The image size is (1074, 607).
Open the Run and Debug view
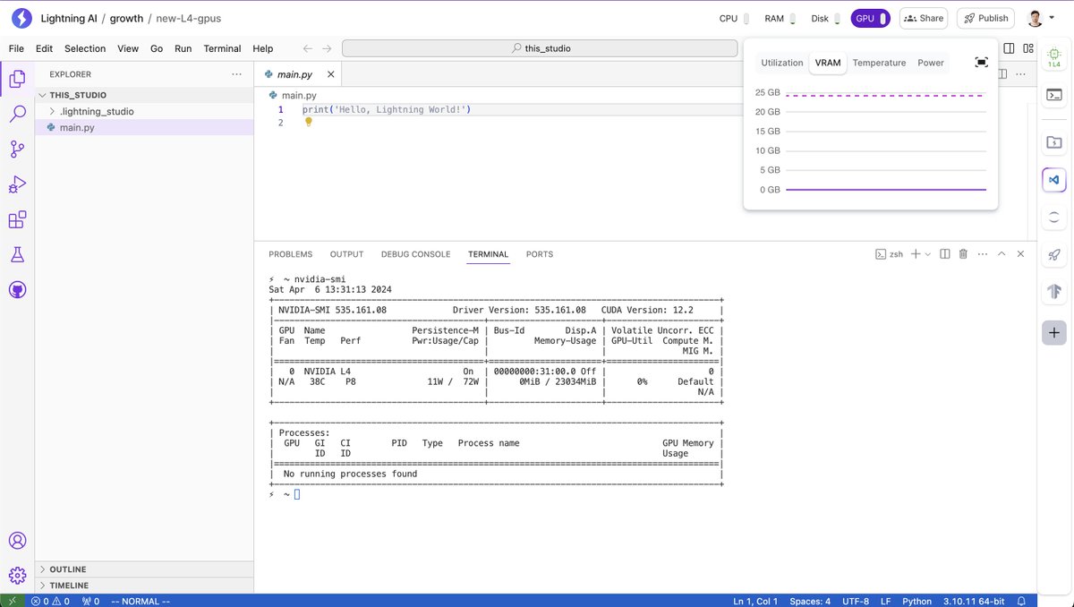(17, 184)
